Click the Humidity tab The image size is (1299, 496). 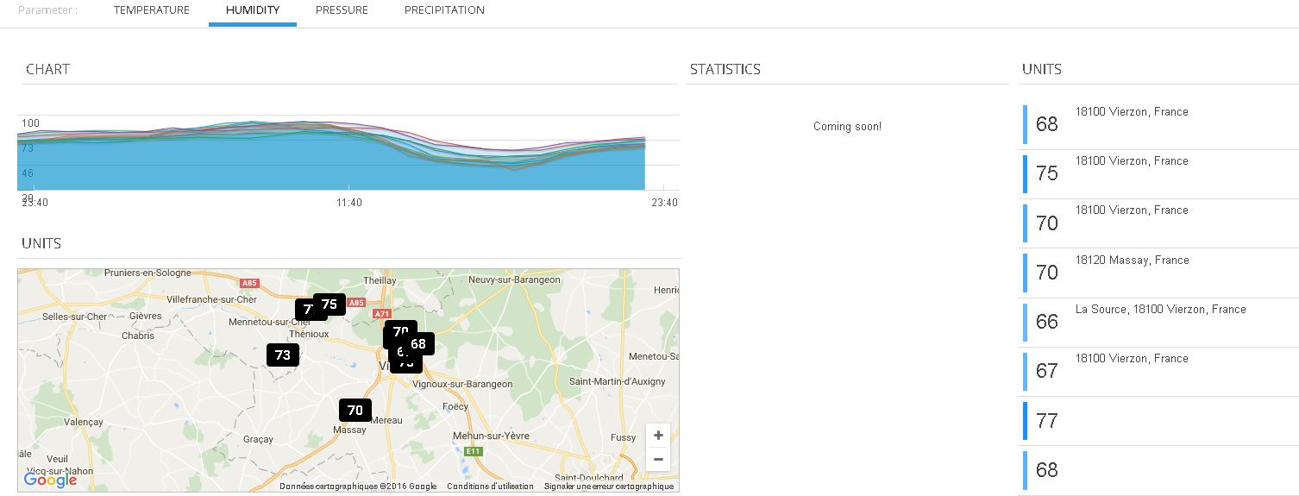pyautogui.click(x=252, y=10)
